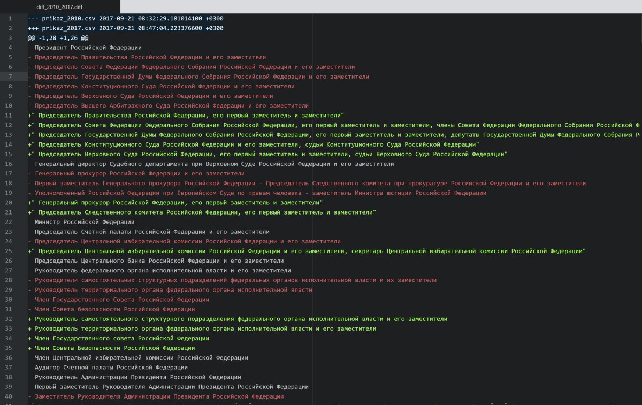Click added line 'Член Государственного совета'
642x405 pixels.
click(x=118, y=338)
